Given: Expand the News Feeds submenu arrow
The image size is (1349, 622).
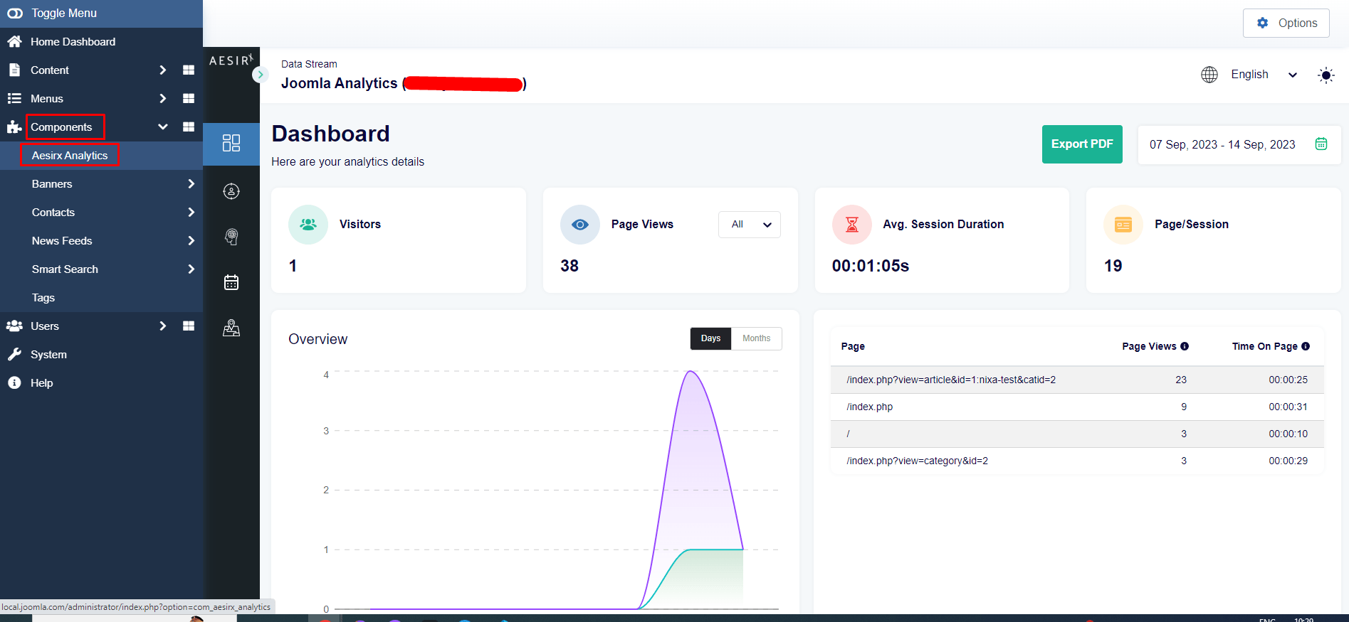Looking at the screenshot, I should (191, 240).
